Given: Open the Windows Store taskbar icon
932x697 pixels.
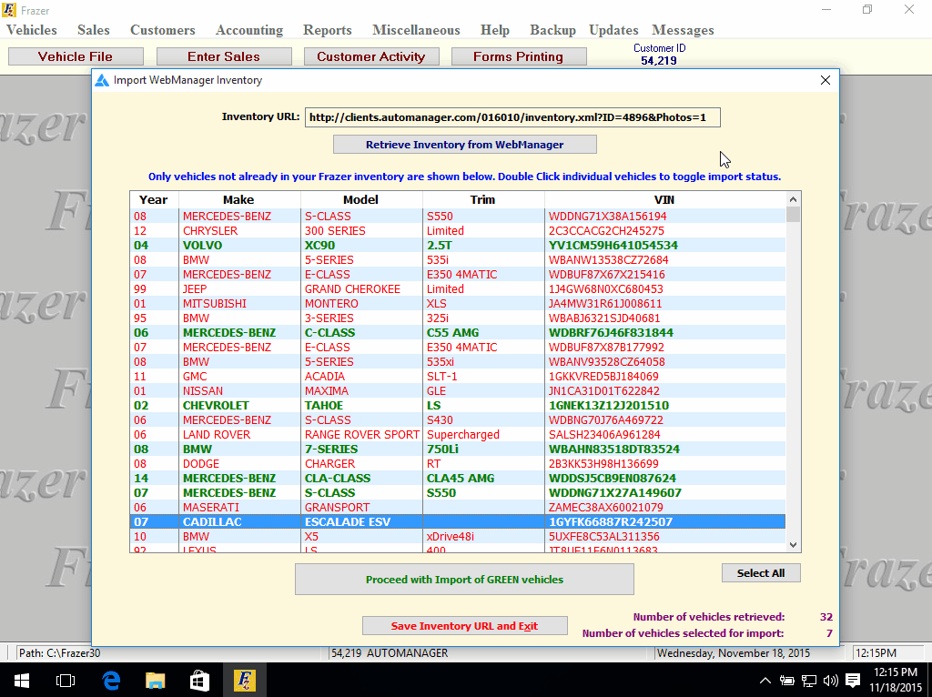Looking at the screenshot, I should (199, 680).
